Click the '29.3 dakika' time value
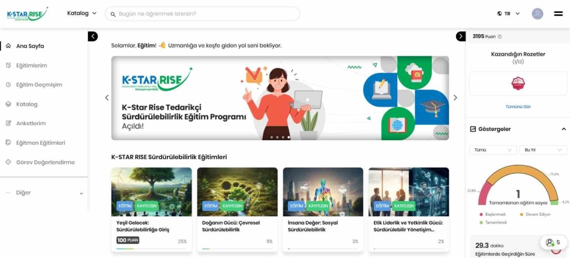570x258 pixels. click(x=489, y=245)
